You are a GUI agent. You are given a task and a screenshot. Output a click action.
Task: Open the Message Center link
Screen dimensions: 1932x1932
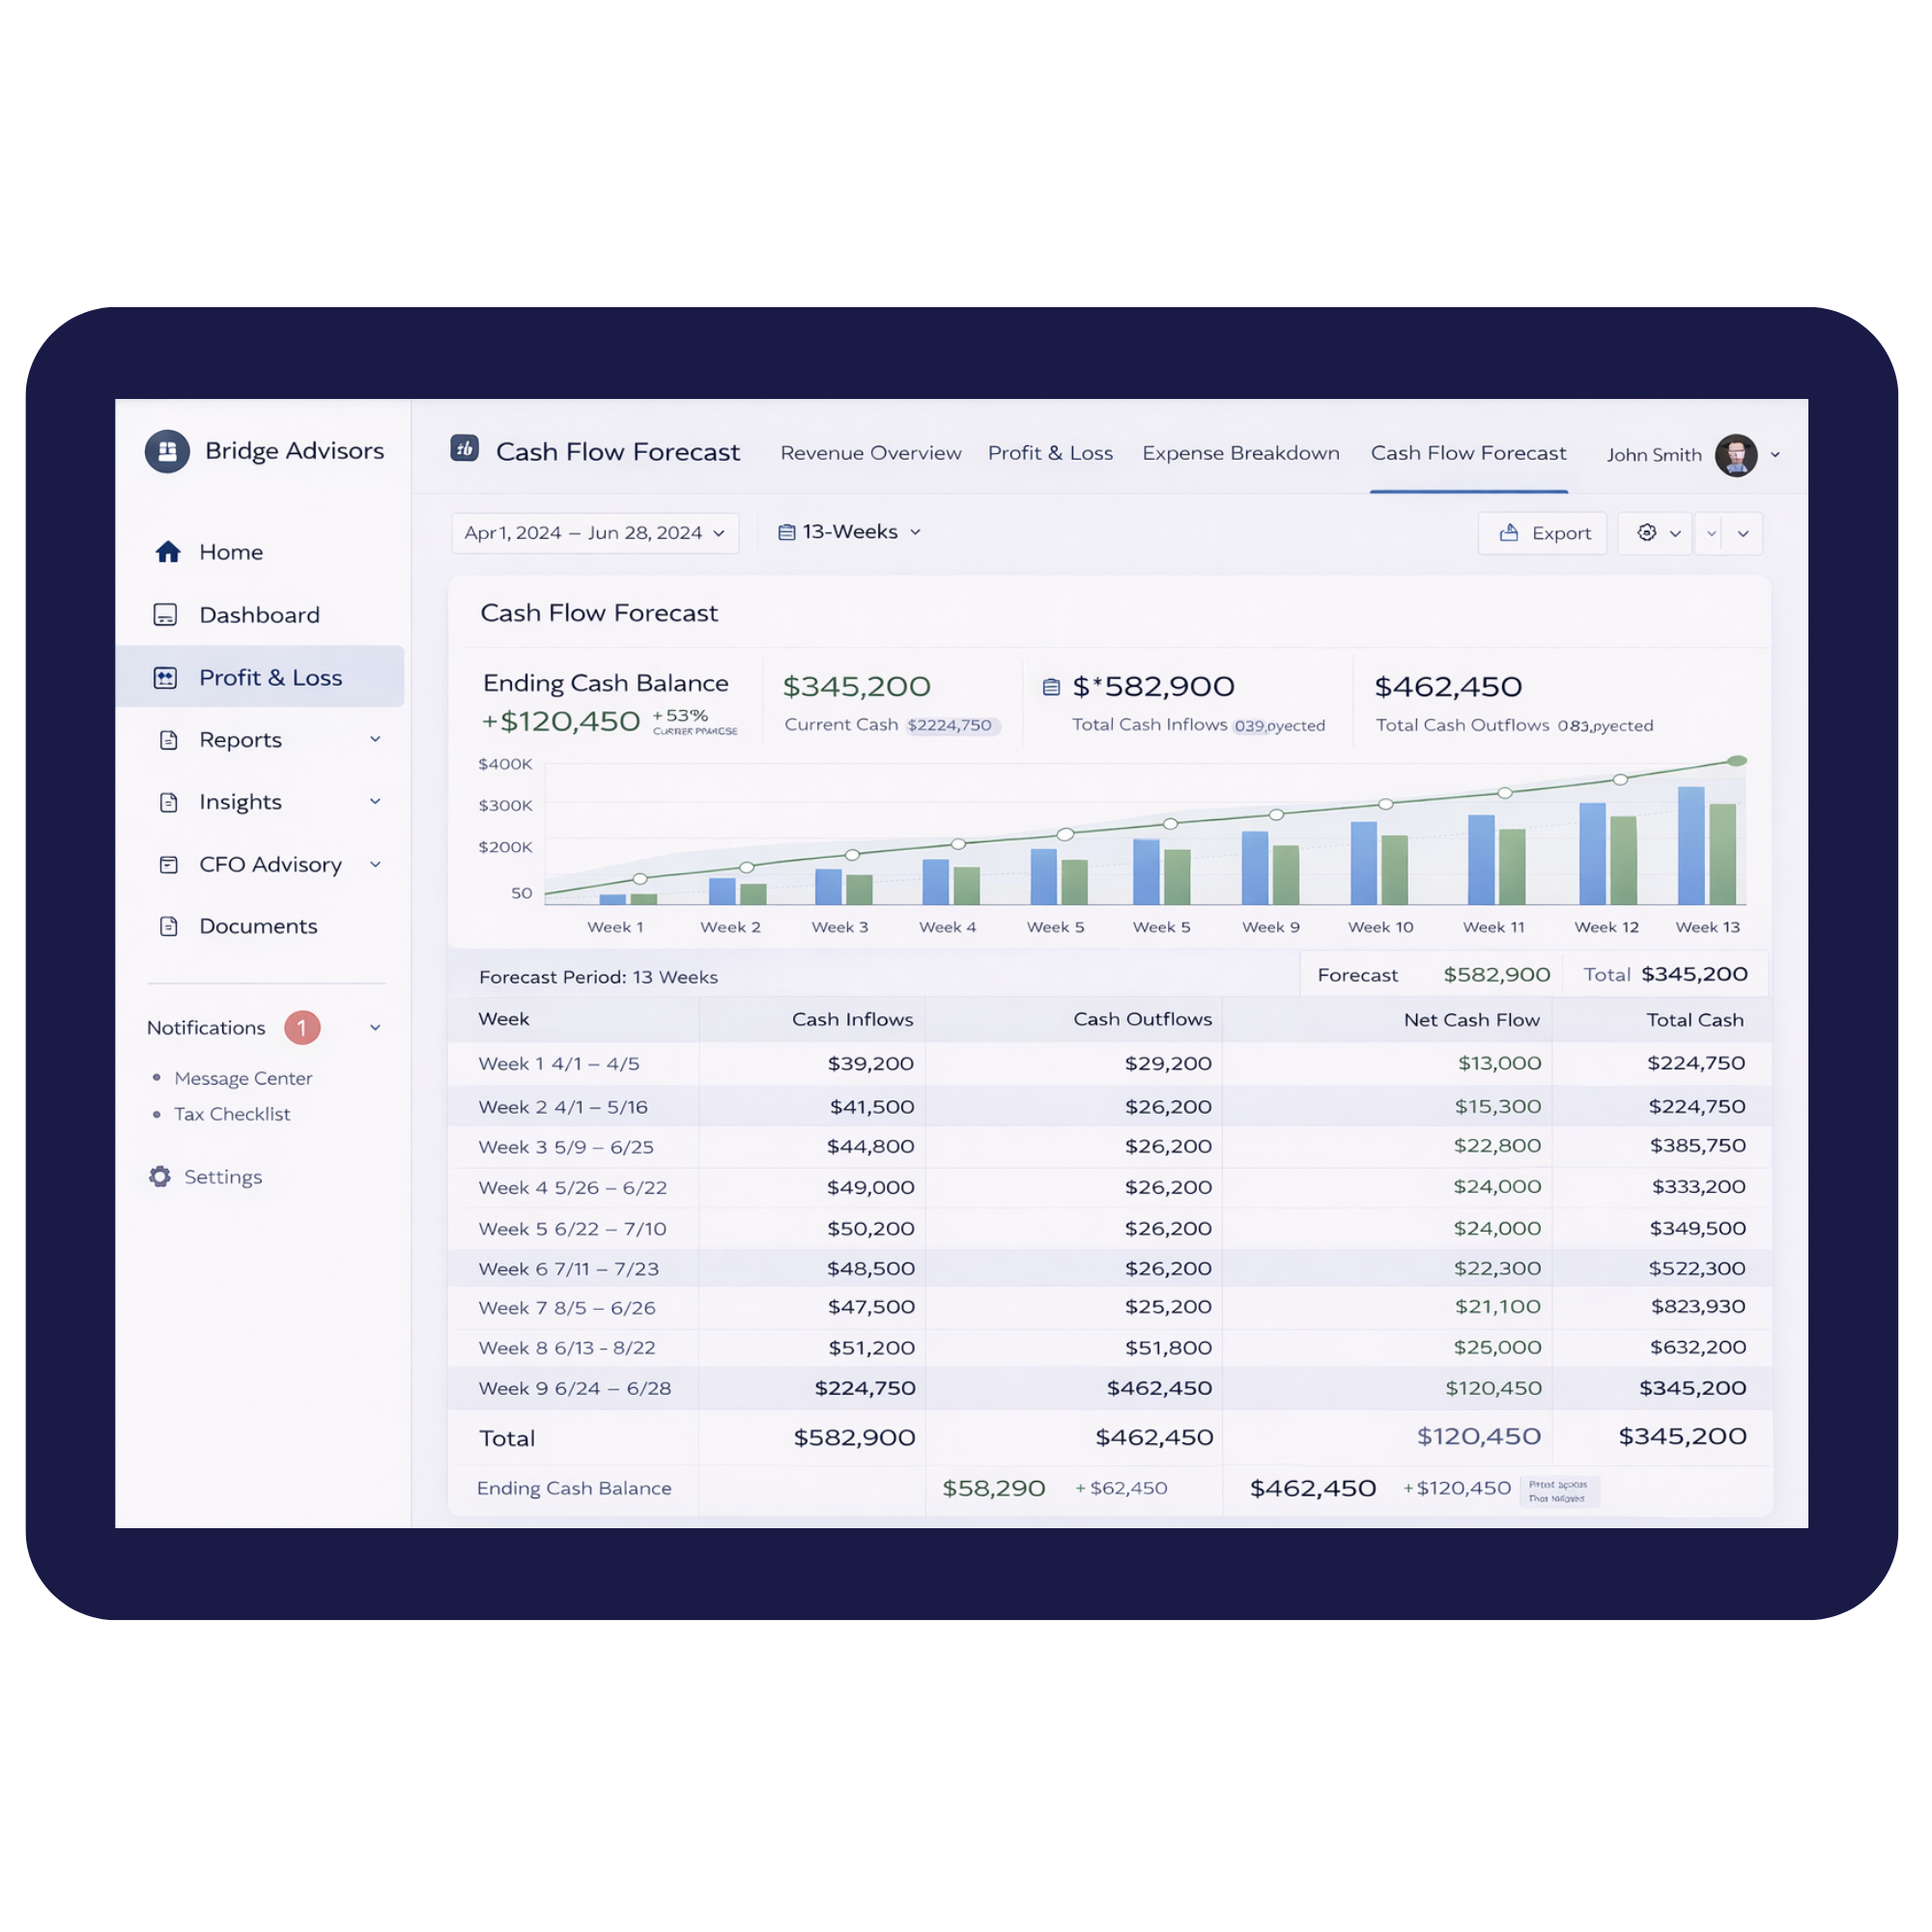pyautogui.click(x=243, y=1078)
